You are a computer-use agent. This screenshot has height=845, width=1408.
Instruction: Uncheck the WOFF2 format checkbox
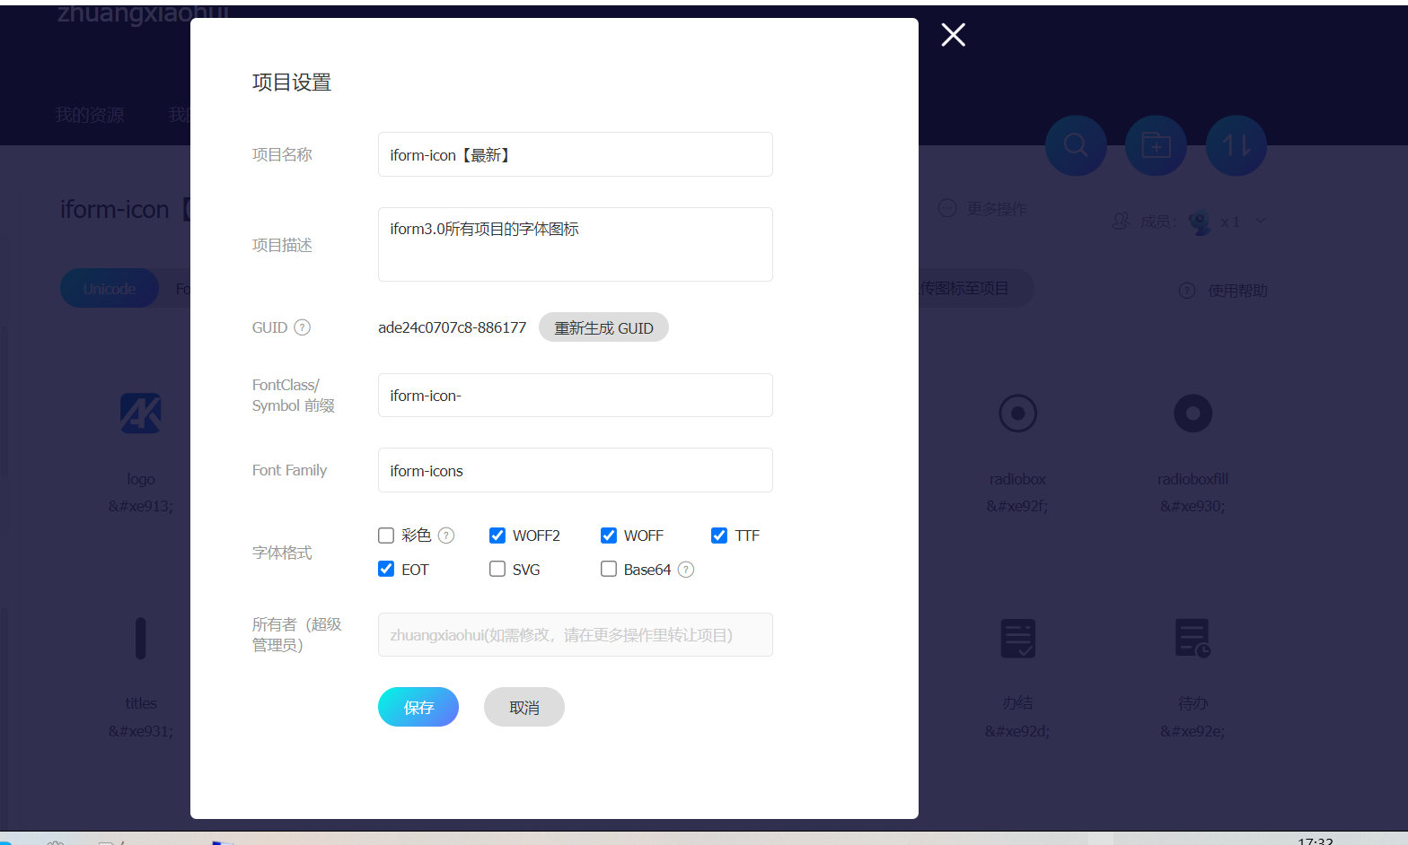pos(497,536)
